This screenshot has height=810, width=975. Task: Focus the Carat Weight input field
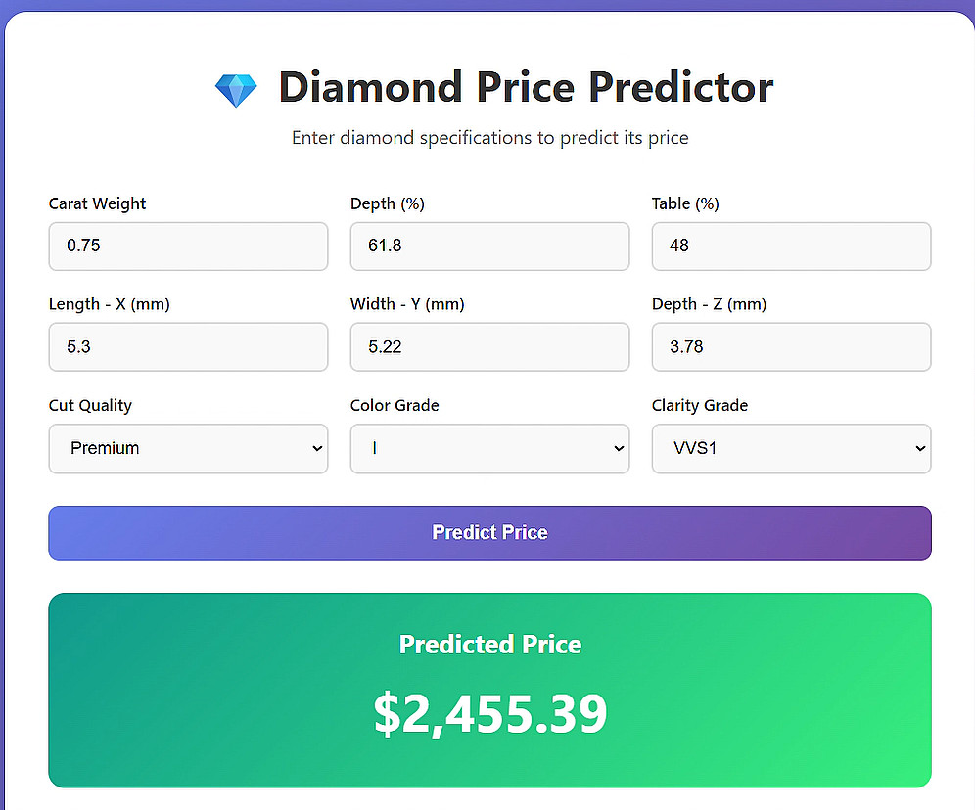tap(188, 246)
